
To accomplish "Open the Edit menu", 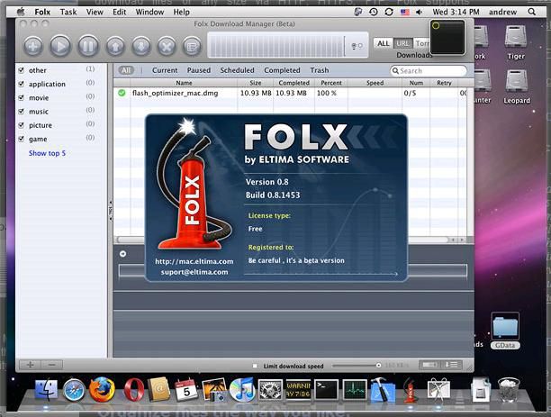I will tap(120, 12).
